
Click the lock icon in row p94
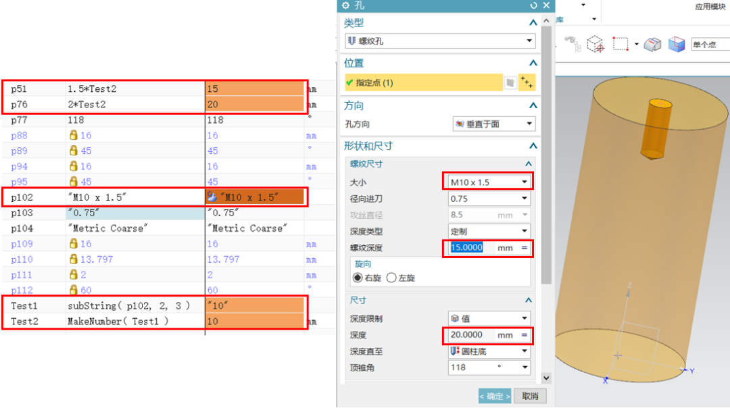73,166
